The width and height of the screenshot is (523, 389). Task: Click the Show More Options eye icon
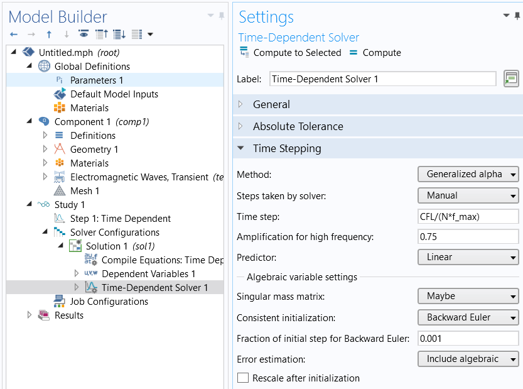83,34
